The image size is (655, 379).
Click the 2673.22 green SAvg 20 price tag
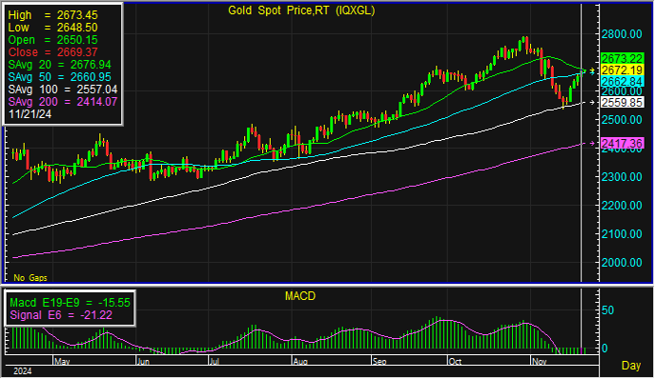point(622,58)
